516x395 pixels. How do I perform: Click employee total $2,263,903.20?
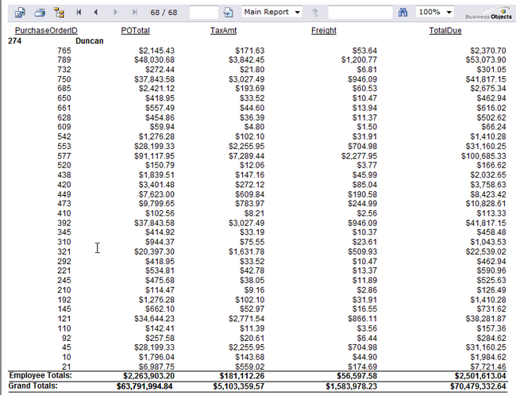tap(148, 376)
